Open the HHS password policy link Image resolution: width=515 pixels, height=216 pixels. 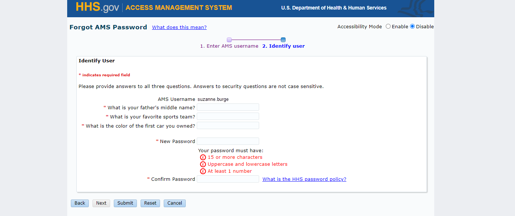[304, 179]
